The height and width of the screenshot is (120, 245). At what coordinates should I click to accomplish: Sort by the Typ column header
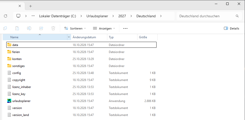[x=122, y=37]
